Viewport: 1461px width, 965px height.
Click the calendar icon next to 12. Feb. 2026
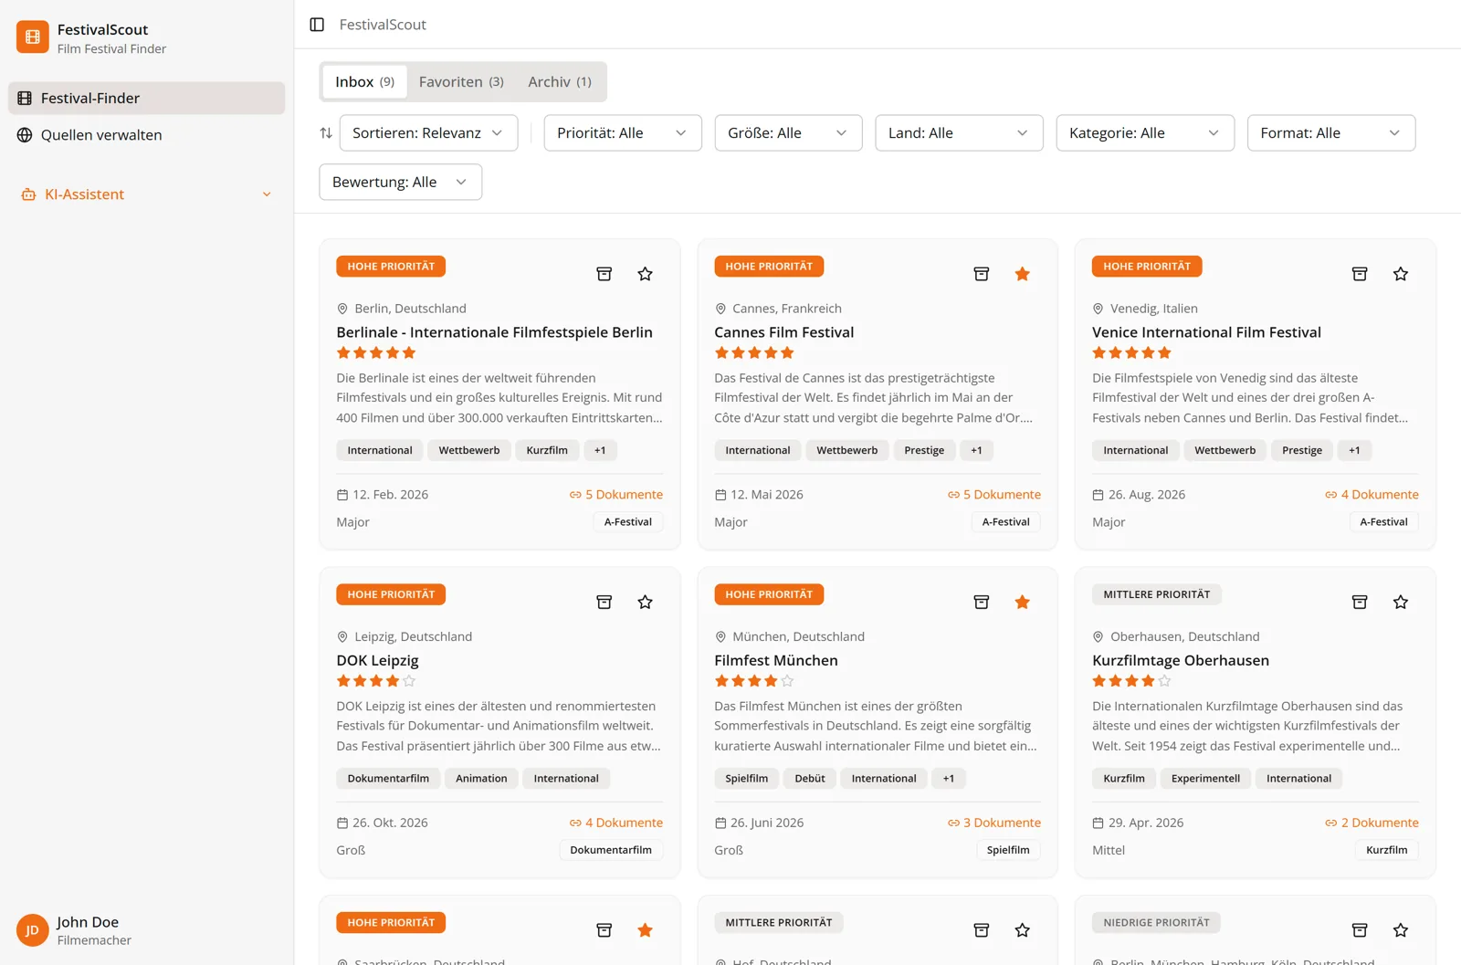342,495
